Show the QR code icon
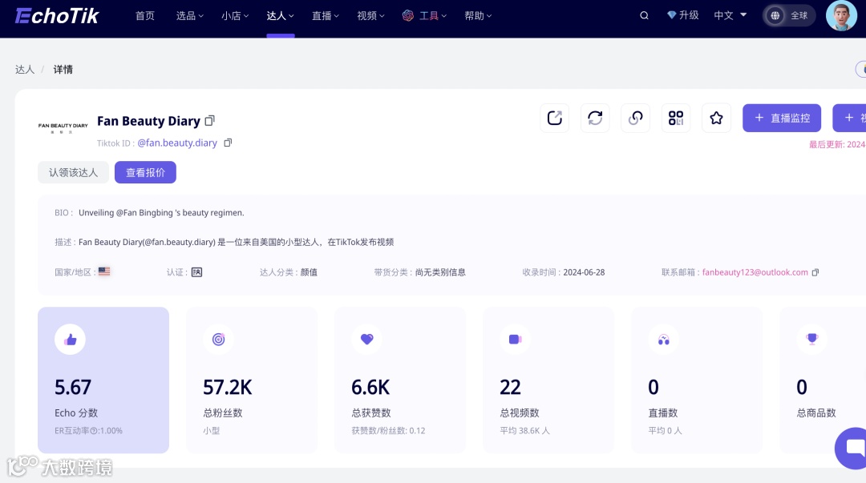 675,118
